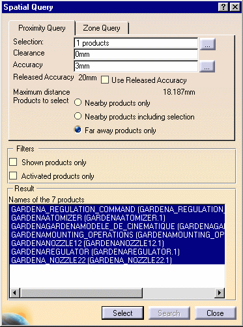The image size is (243, 327).
Task: Check the Shown products only filter
Action: (x=13, y=162)
